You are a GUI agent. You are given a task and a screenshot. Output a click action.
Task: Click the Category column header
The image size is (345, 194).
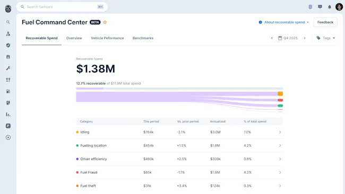click(x=86, y=121)
